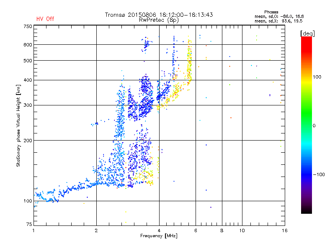Click the x-axis tick label '2'

pos(96,231)
